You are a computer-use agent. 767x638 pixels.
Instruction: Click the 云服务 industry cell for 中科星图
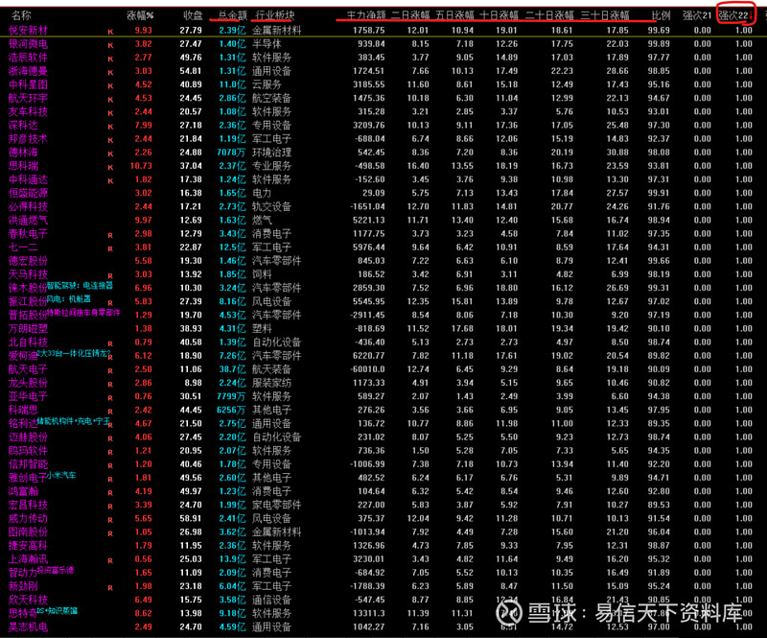[x=267, y=84]
